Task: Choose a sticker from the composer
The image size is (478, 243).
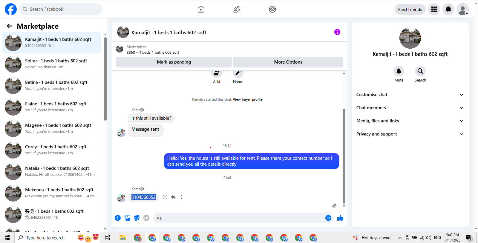Action: 137,218
